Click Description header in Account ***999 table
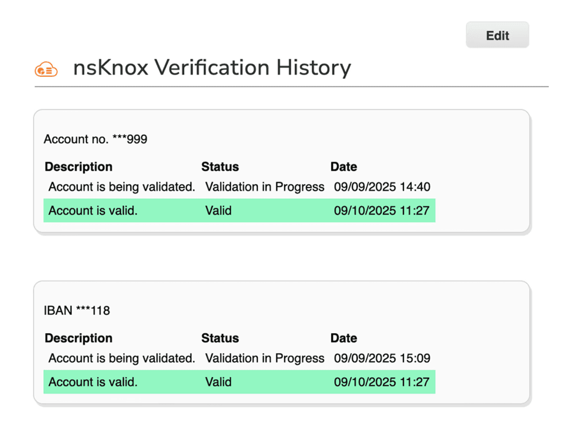562x429 pixels. [x=78, y=166]
